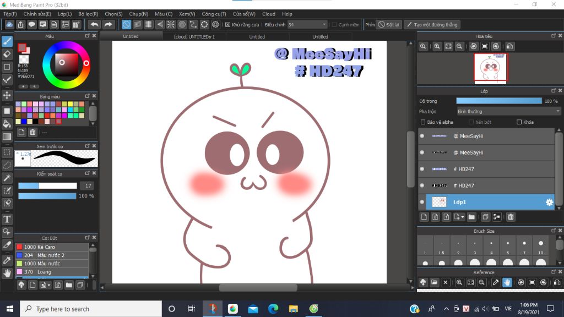
Task: Open the Bộ lọc(R) menu
Action: [88, 14]
